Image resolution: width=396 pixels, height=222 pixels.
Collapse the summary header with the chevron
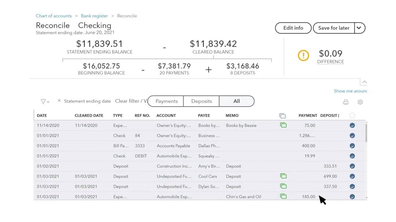364,82
